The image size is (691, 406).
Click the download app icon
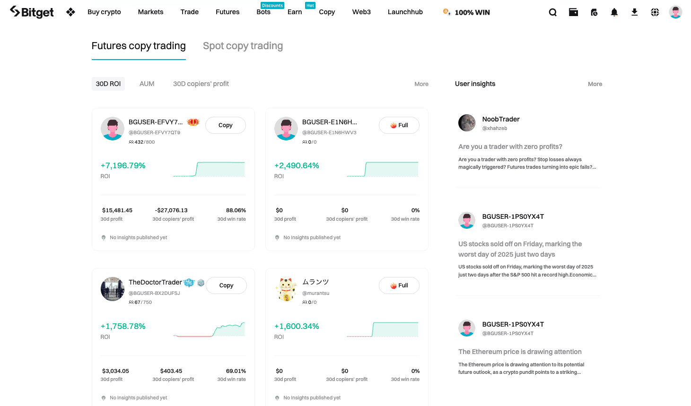[x=634, y=12]
